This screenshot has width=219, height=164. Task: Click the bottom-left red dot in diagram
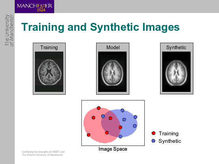point(89,135)
